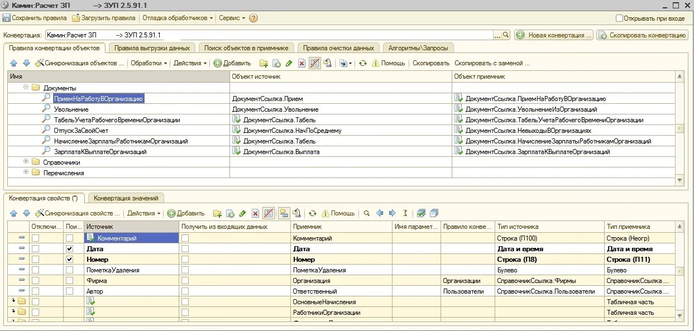The height and width of the screenshot is (331, 694).
Task: Toggle Отключить checkbox for ОсновныеНачисления row
Action: click(x=35, y=302)
